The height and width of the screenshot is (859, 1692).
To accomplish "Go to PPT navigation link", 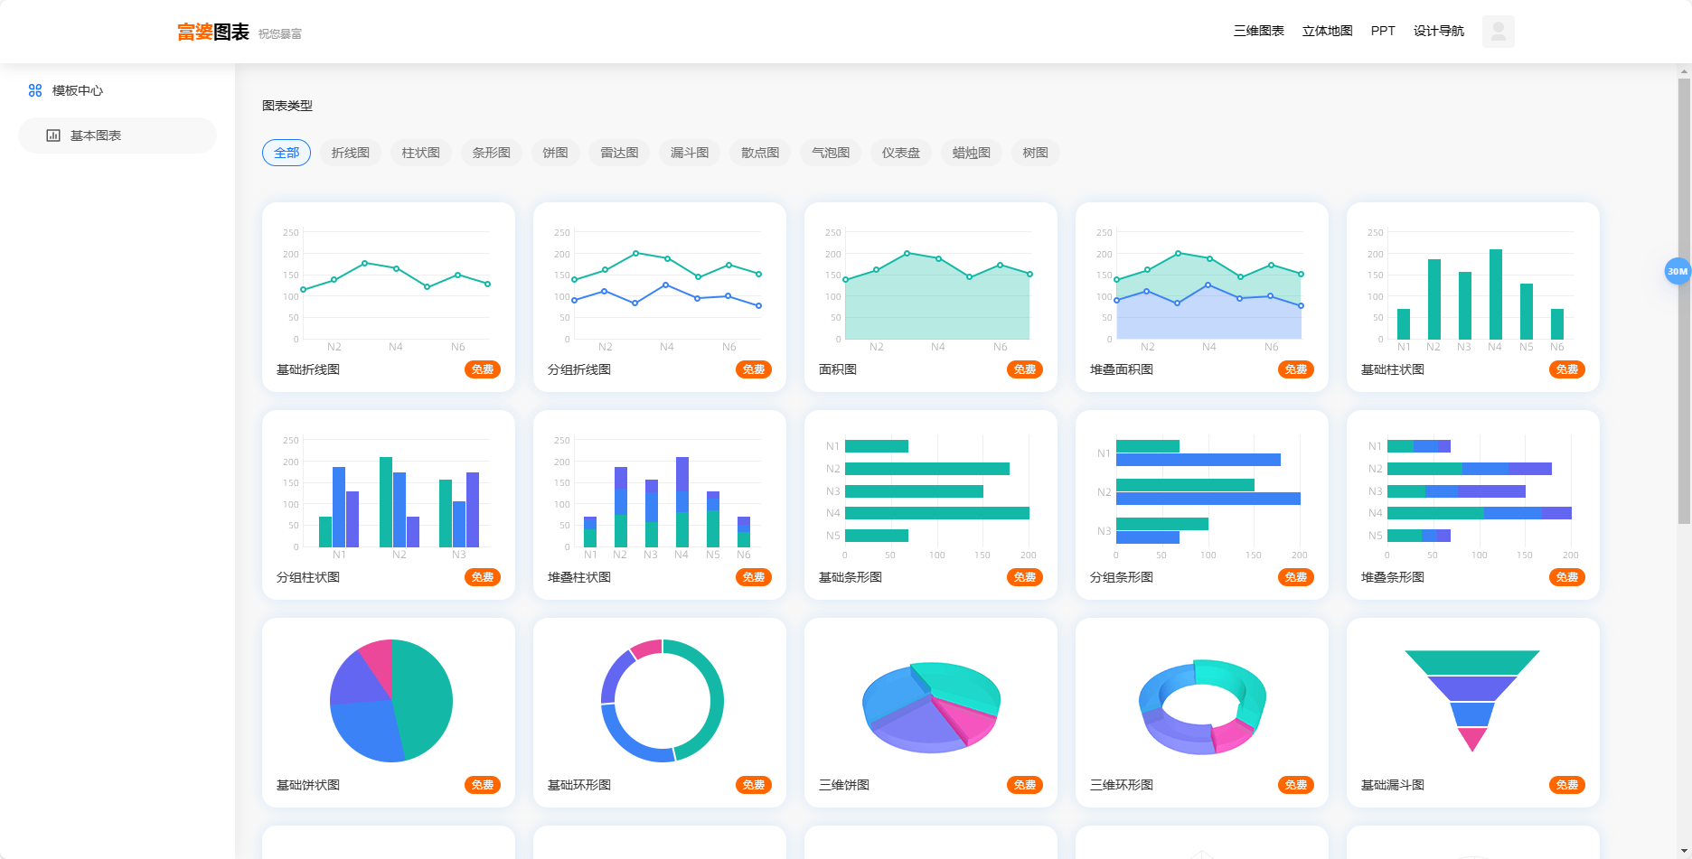I will pyautogui.click(x=1383, y=31).
